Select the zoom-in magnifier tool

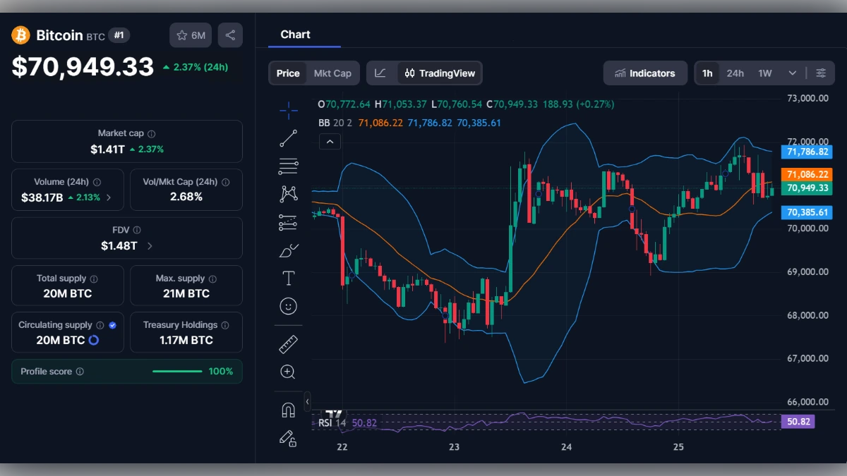[288, 372]
